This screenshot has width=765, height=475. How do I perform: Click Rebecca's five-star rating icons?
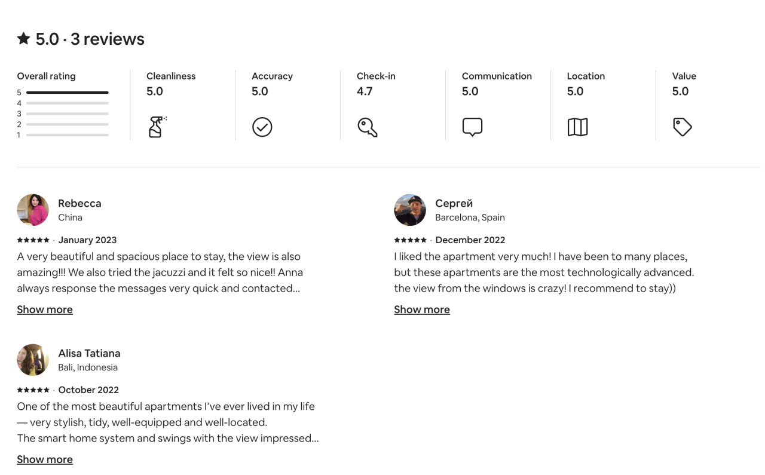click(x=33, y=240)
